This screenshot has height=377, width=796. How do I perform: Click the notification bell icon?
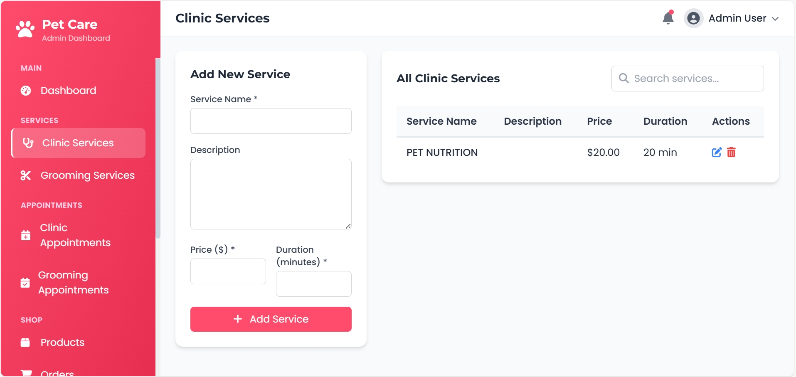(668, 18)
